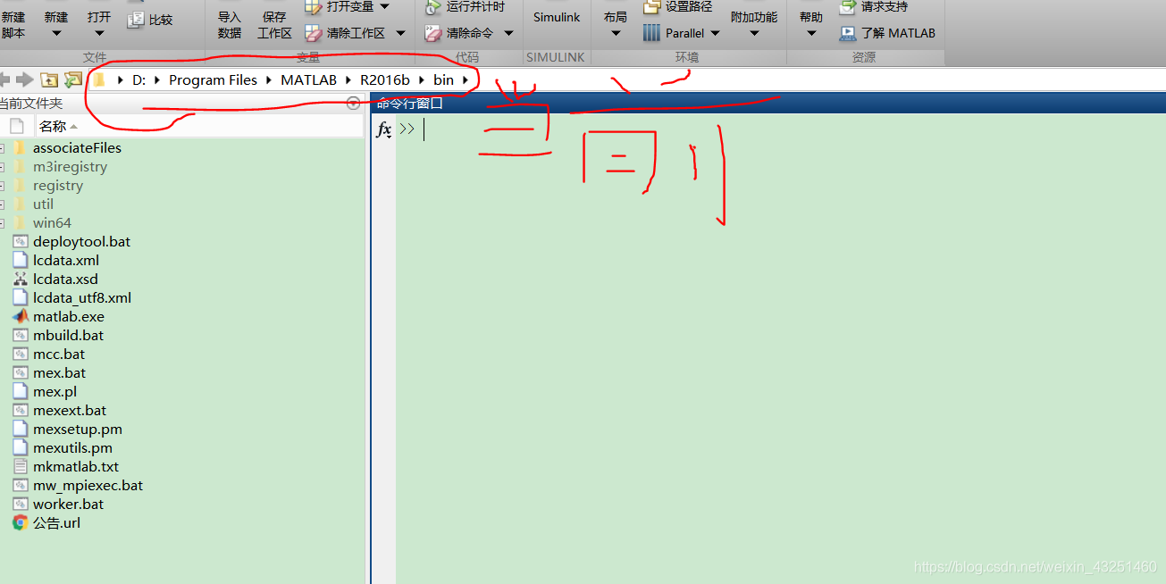Image resolution: width=1166 pixels, height=584 pixels.
Task: Select mex.pl in the file list
Action: point(55,392)
